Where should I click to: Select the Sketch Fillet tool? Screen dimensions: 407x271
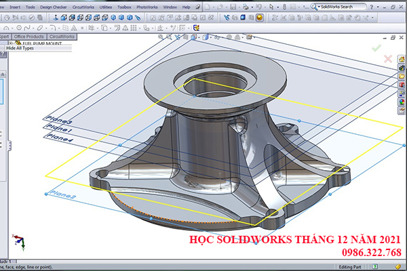[x=53, y=28]
